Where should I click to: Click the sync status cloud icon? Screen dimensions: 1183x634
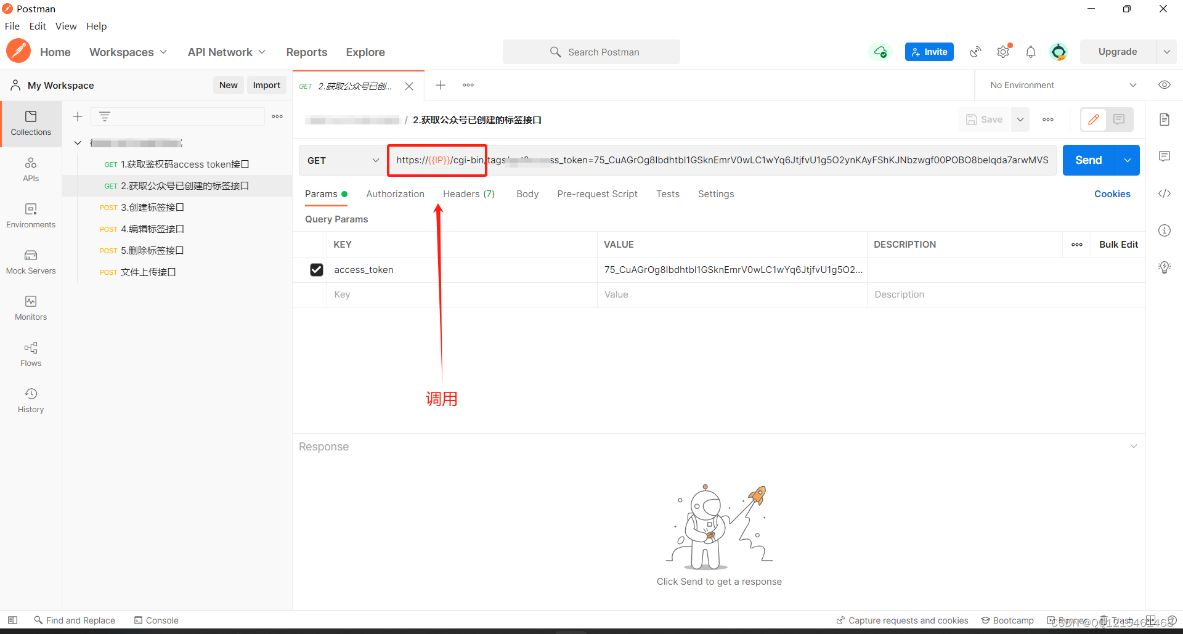880,52
